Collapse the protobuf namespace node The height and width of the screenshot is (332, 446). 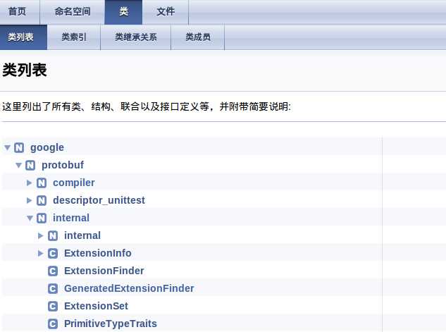[19, 165]
